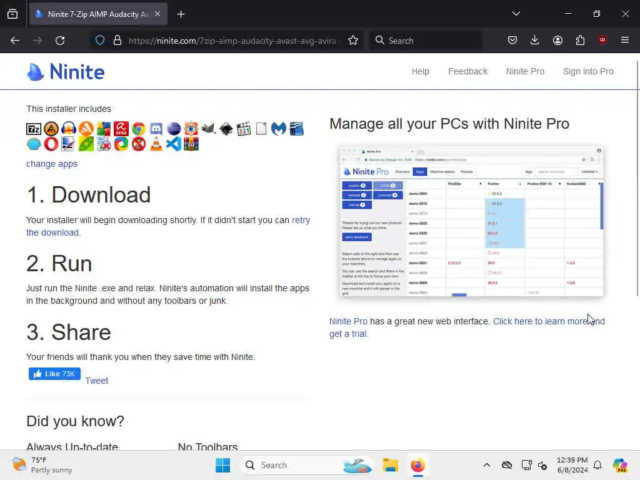Click the Eclipse app icon
The width and height of the screenshot is (640, 480).
pos(174,129)
